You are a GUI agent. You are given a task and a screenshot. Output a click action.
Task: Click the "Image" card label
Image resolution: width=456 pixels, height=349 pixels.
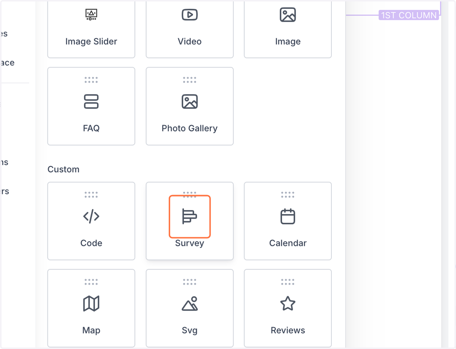(x=288, y=42)
